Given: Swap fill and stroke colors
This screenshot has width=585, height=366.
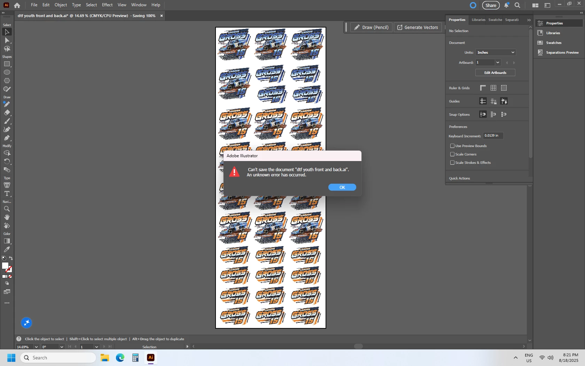Looking at the screenshot, I should [x=11, y=258].
